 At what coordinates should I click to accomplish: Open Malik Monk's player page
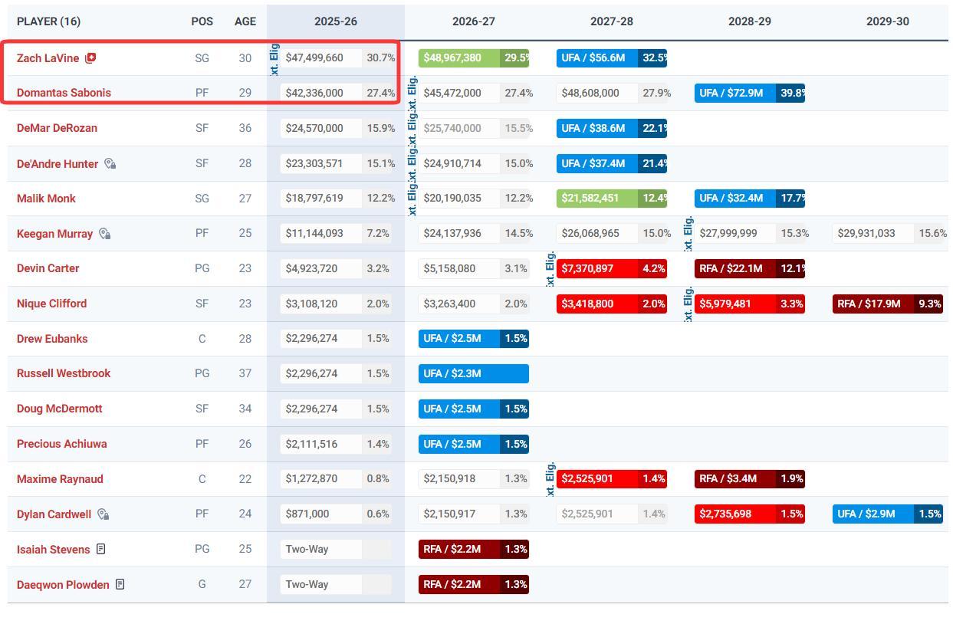click(46, 199)
